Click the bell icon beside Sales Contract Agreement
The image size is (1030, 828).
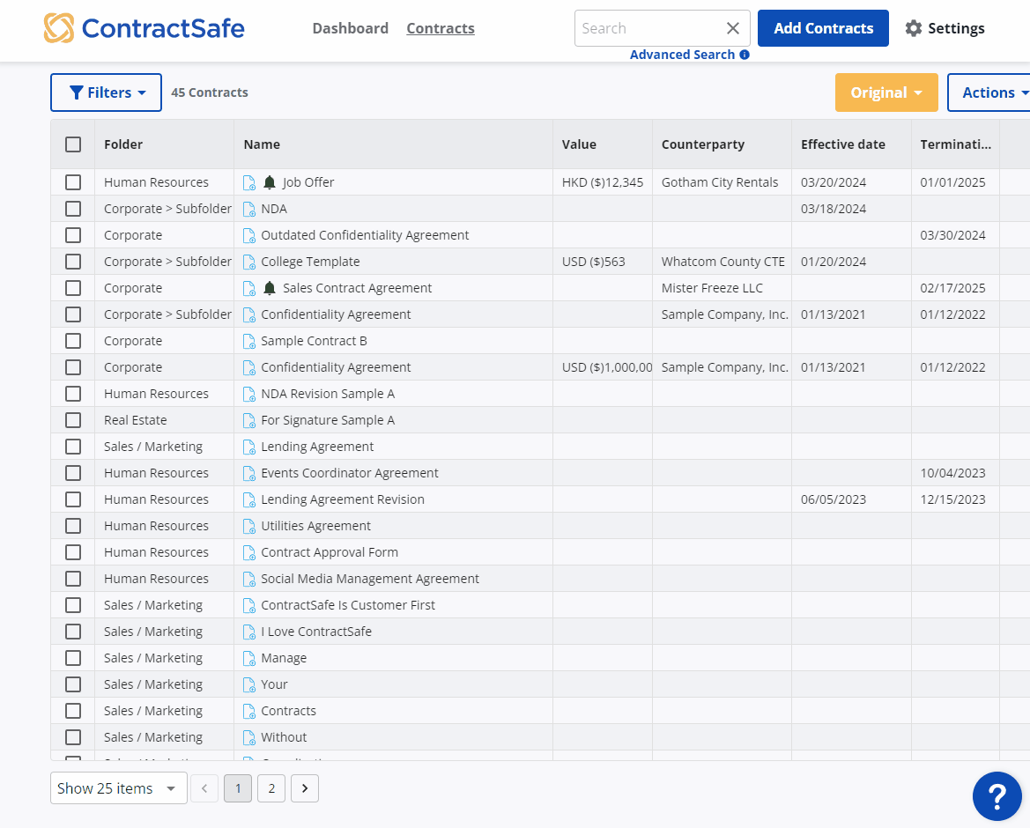pos(270,288)
